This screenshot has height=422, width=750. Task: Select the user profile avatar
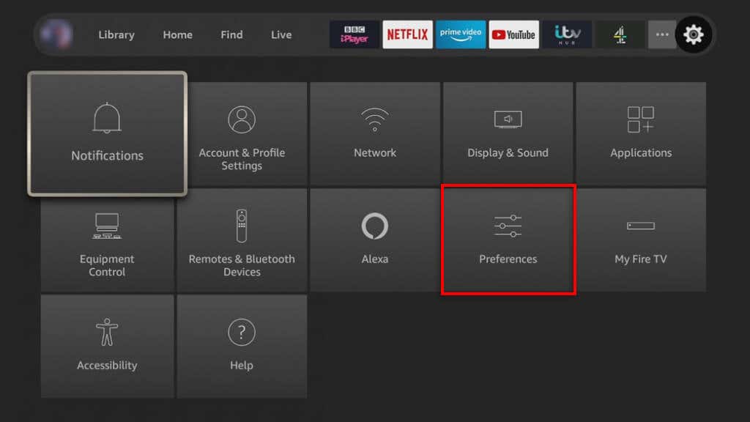[56, 34]
